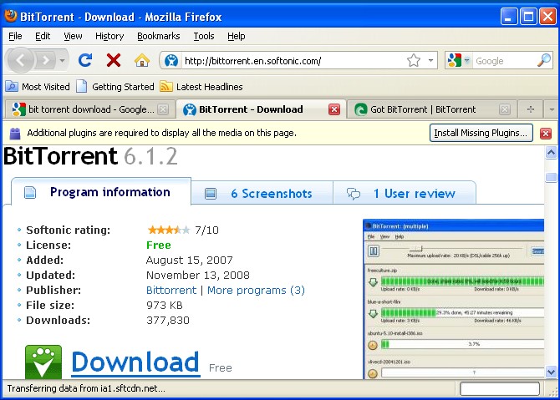560x400 pixels.
Task: Close the Got BitTorrent tab
Action: [505, 109]
